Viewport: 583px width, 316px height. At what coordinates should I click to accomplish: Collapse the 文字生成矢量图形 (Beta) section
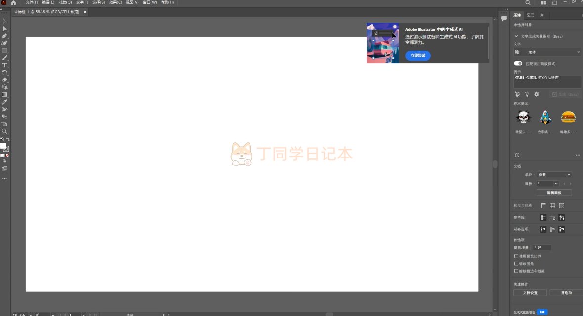point(516,36)
